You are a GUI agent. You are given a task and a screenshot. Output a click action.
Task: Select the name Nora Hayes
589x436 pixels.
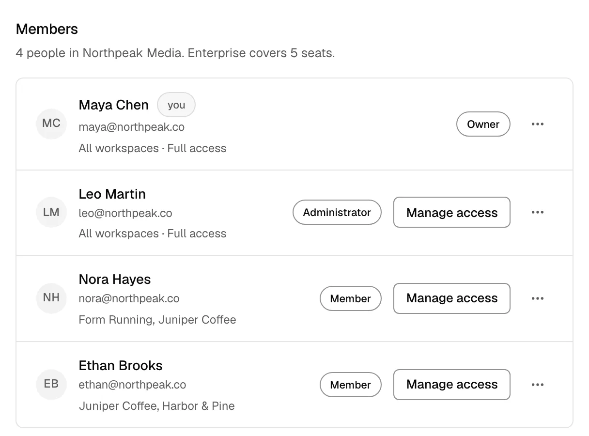115,280
